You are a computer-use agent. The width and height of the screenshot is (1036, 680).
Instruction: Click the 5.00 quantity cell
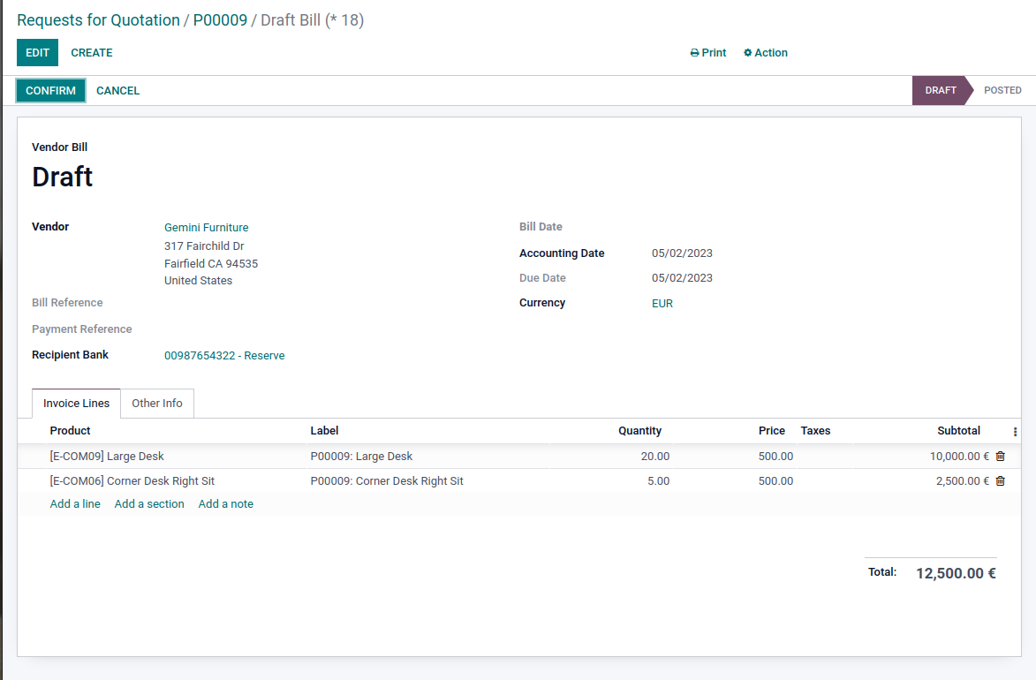coord(658,481)
